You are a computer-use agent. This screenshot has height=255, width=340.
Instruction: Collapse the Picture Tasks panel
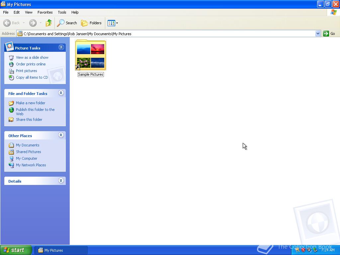[x=61, y=47]
